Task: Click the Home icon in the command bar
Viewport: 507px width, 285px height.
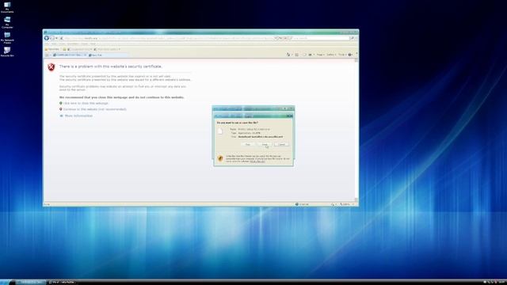Action: click(288, 55)
